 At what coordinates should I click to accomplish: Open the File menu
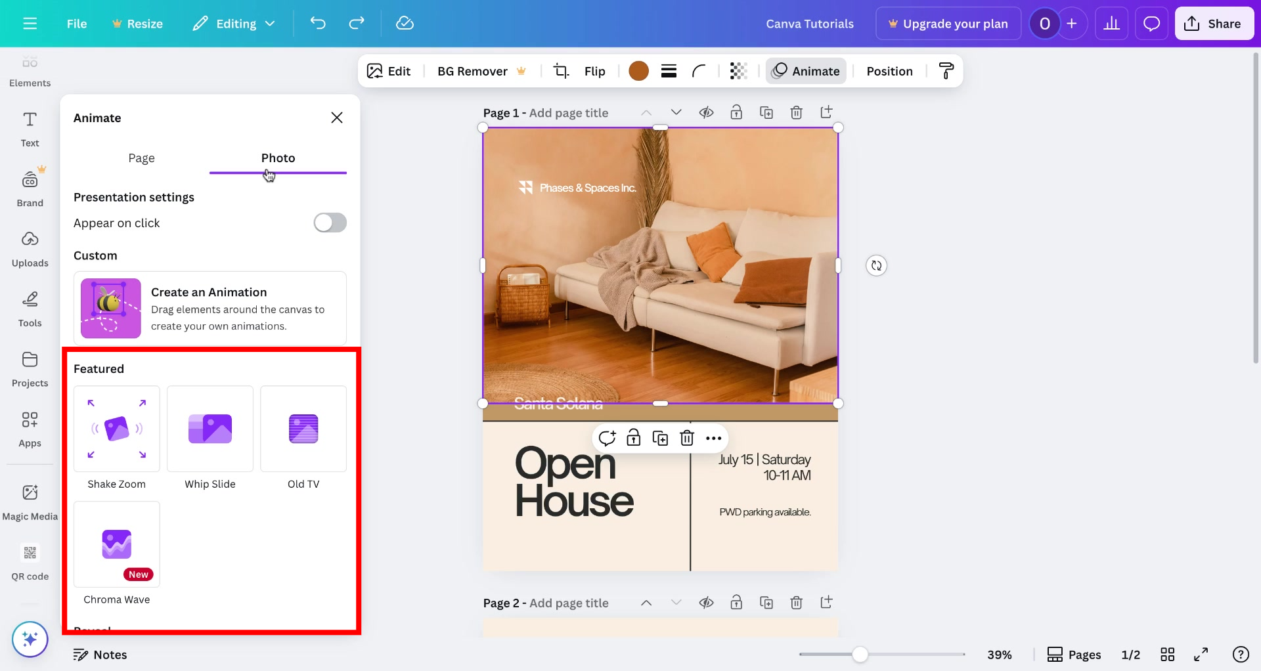click(76, 23)
